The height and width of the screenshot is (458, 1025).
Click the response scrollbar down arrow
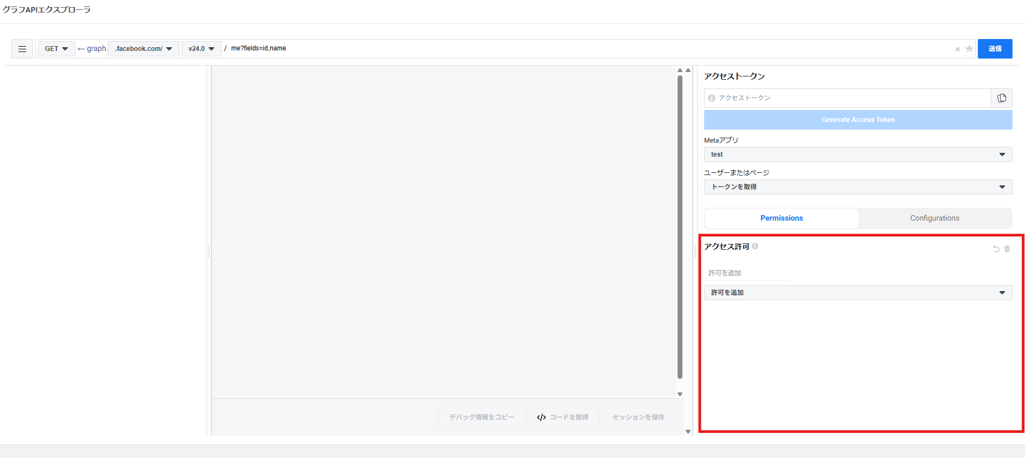(x=680, y=395)
